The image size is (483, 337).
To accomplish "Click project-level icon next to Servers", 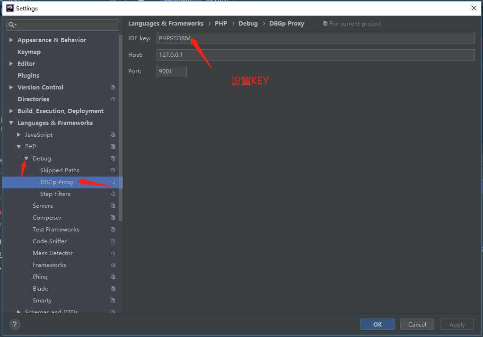I will tap(113, 206).
